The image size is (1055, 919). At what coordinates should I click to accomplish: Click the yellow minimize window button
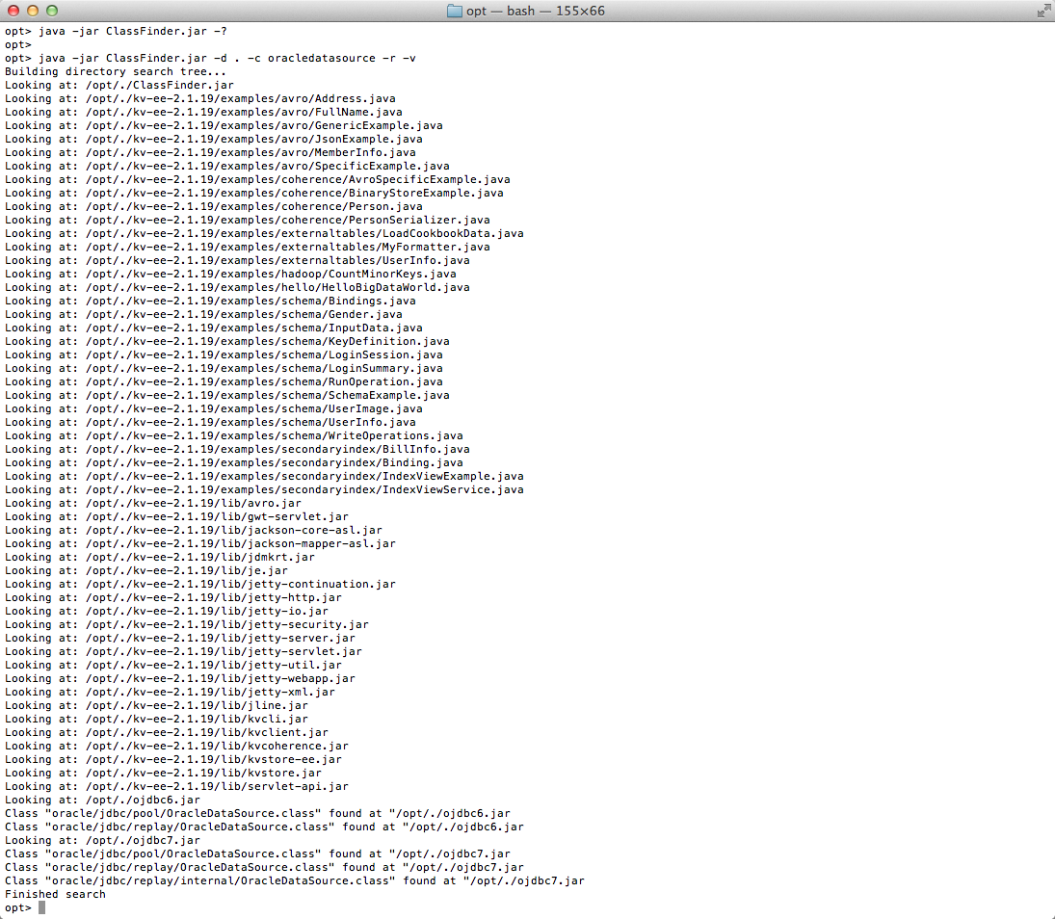click(33, 11)
